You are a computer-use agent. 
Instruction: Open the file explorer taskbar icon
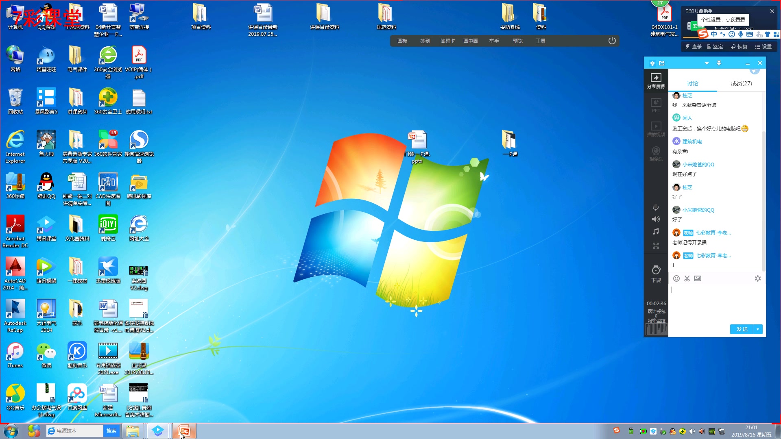pyautogui.click(x=133, y=431)
